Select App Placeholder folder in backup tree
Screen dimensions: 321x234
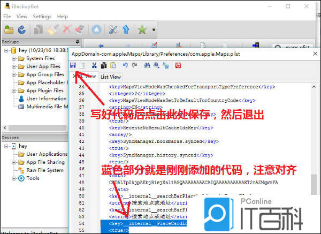[x=46, y=82]
